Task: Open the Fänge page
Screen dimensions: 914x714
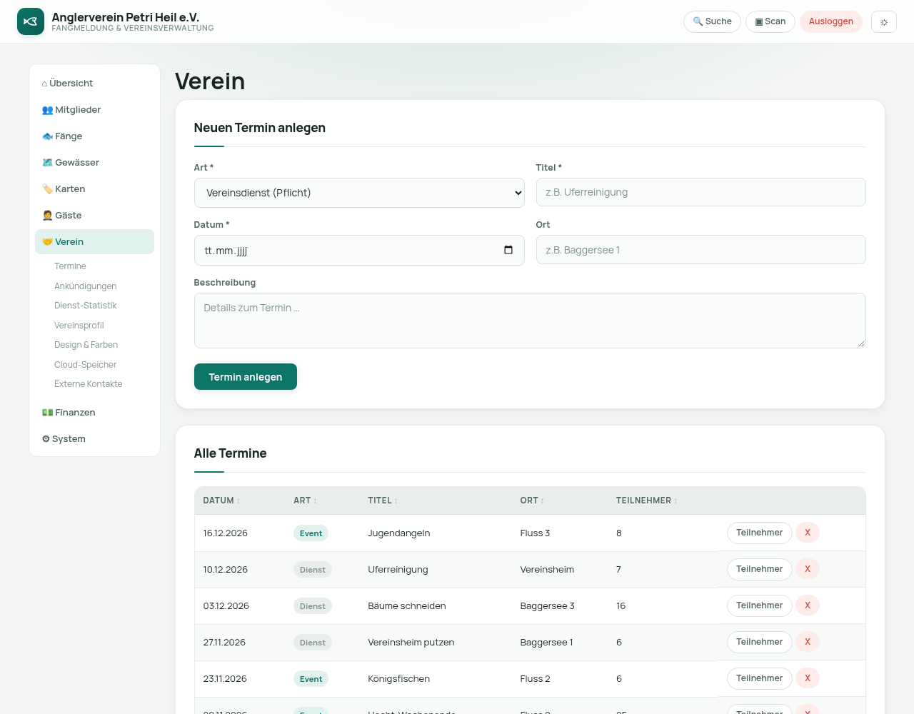Action: point(94,136)
